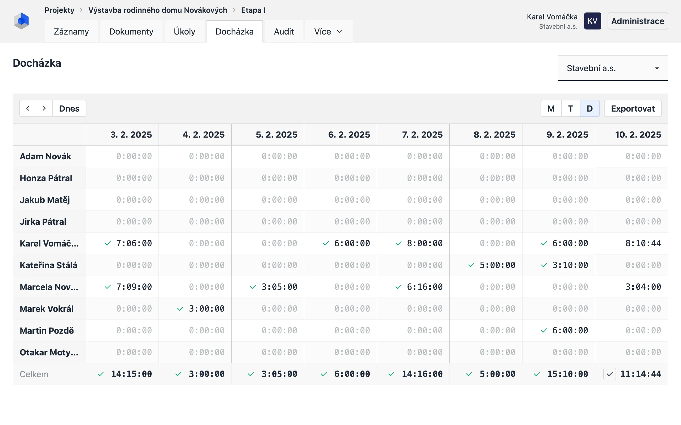
Task: Select the Adam Novák row name
Action: point(45,156)
